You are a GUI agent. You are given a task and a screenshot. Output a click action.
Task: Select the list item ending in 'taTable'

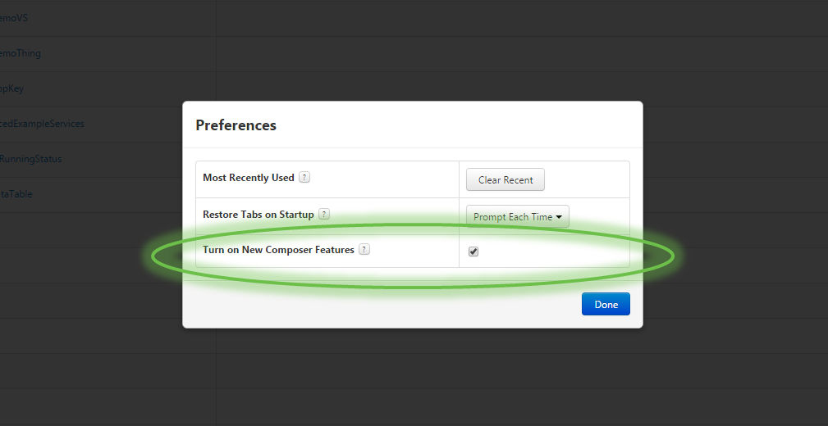[16, 194]
